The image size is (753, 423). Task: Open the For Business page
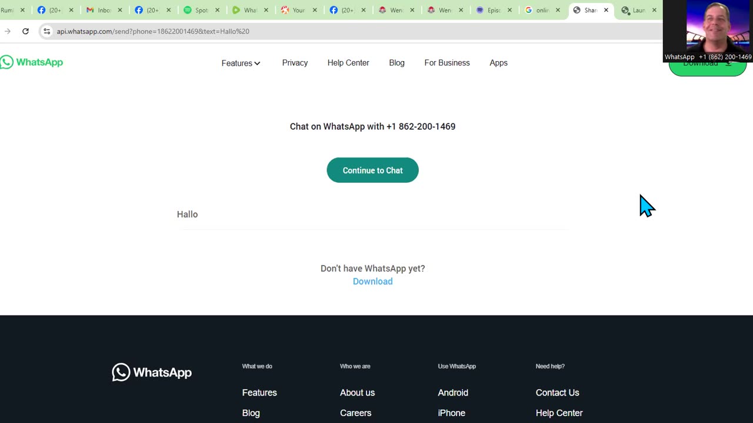(x=447, y=63)
